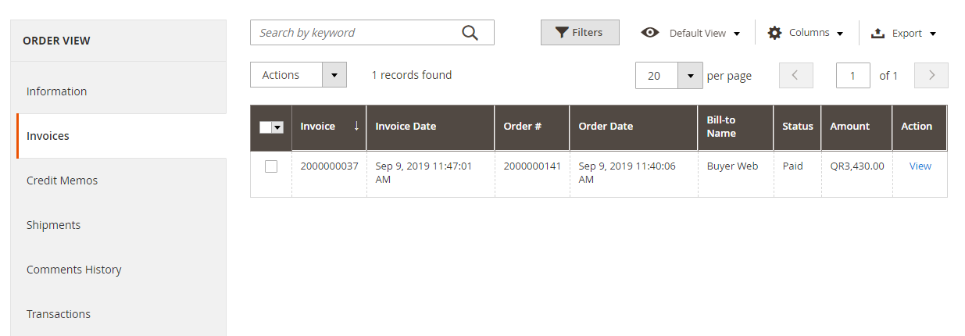Check the invoice 2000000037 row checkbox
Image resolution: width=965 pixels, height=336 pixels.
click(271, 166)
